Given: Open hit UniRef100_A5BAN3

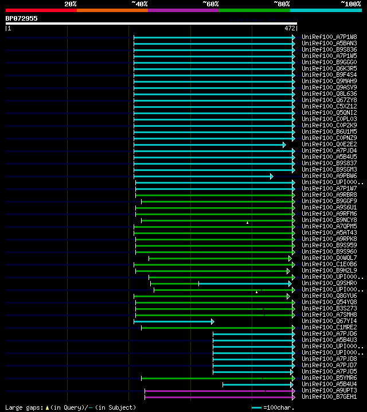Looking at the screenshot, I should [329, 43].
